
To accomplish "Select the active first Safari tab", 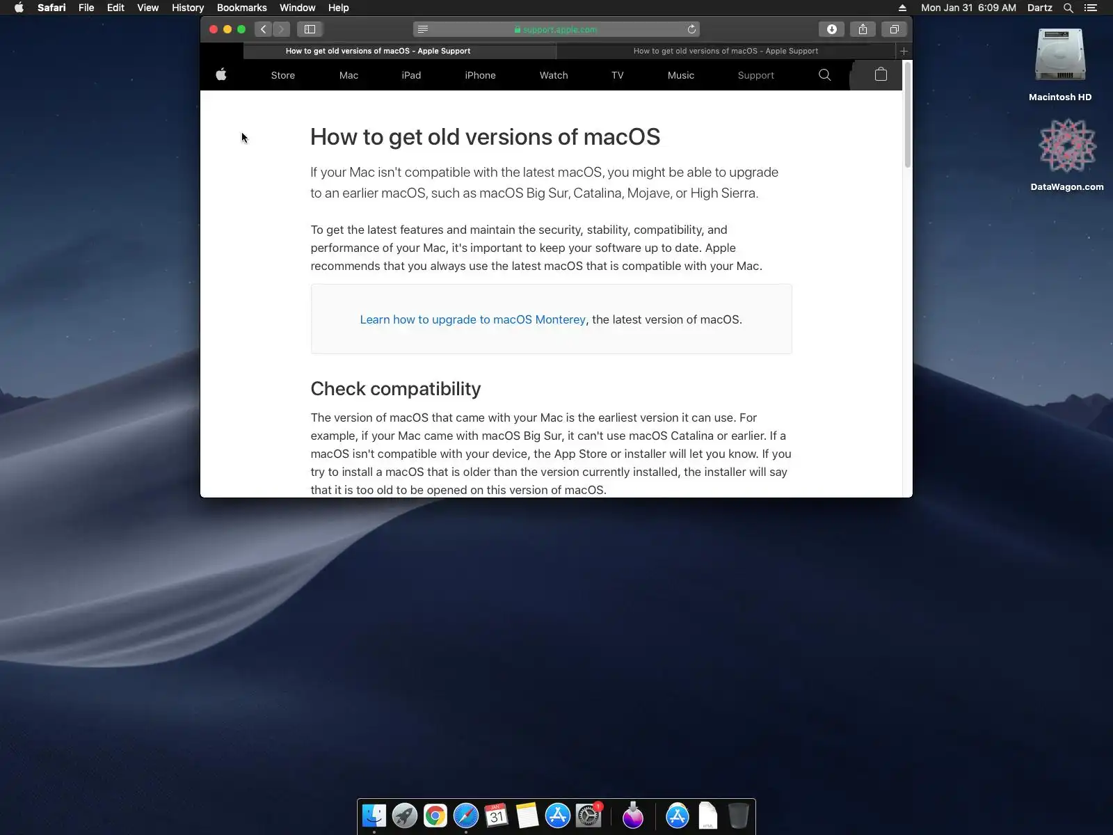I will pos(400,51).
